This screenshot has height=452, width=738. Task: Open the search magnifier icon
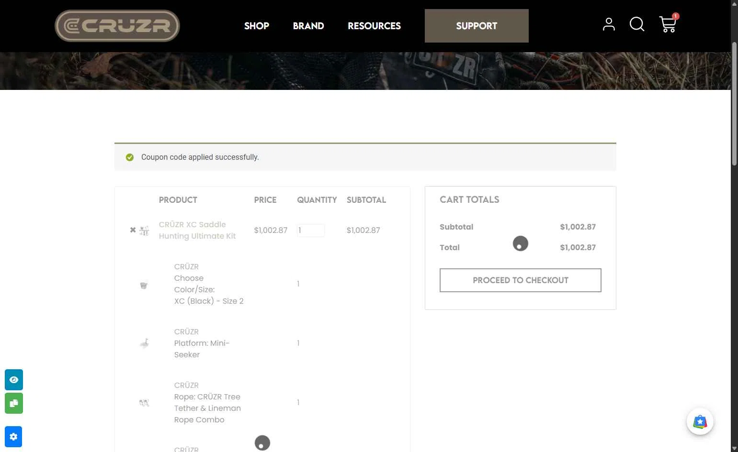click(637, 24)
